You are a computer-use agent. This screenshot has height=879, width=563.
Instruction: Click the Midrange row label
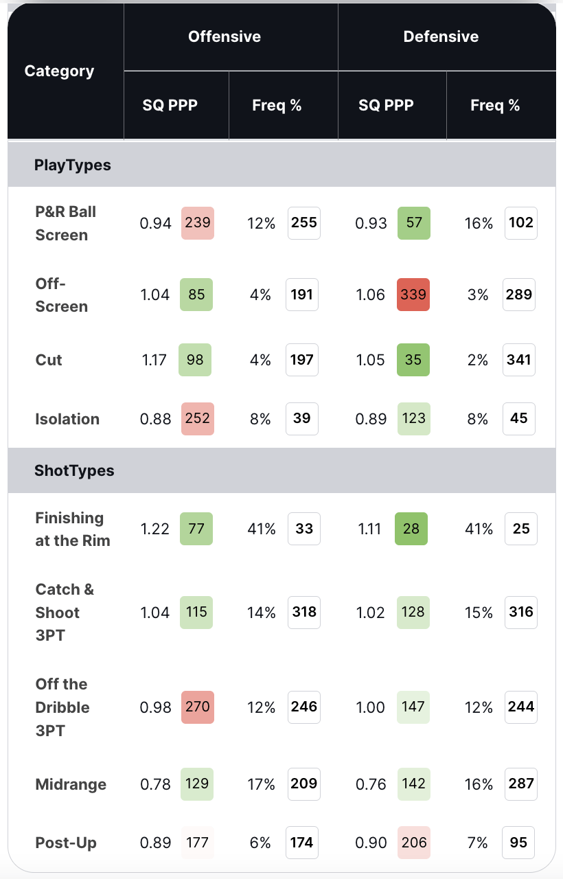(71, 784)
